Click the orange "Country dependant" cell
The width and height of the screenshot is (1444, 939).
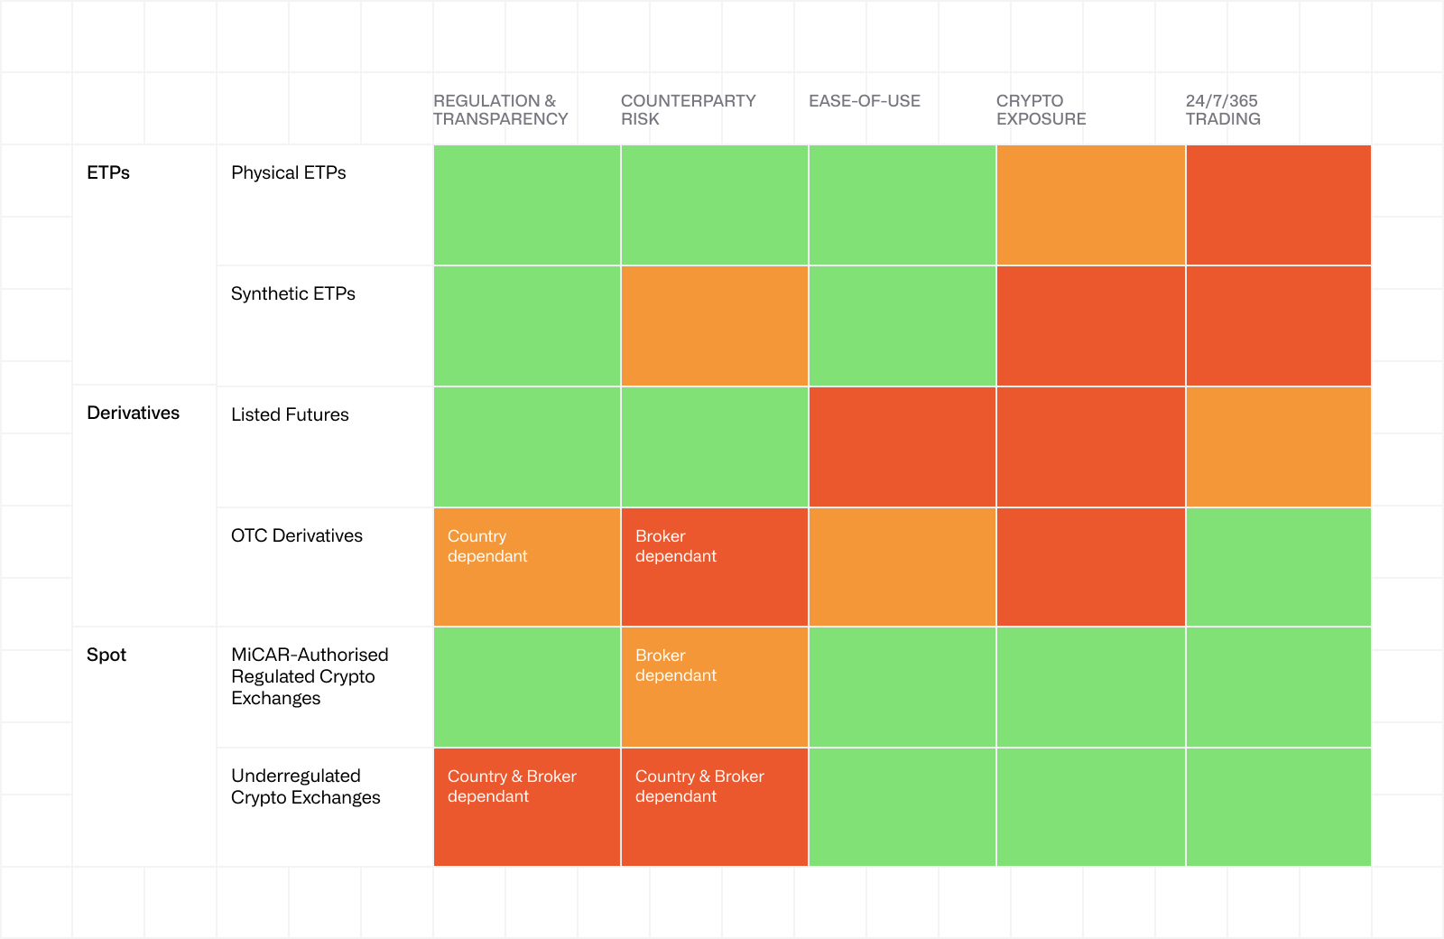click(526, 567)
